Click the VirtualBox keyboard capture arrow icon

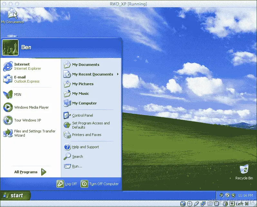(232, 204)
